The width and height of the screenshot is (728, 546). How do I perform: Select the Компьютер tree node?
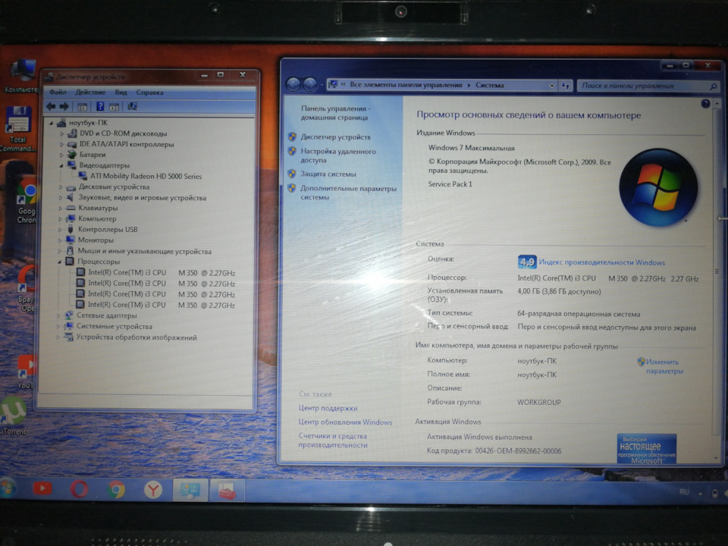click(97, 218)
